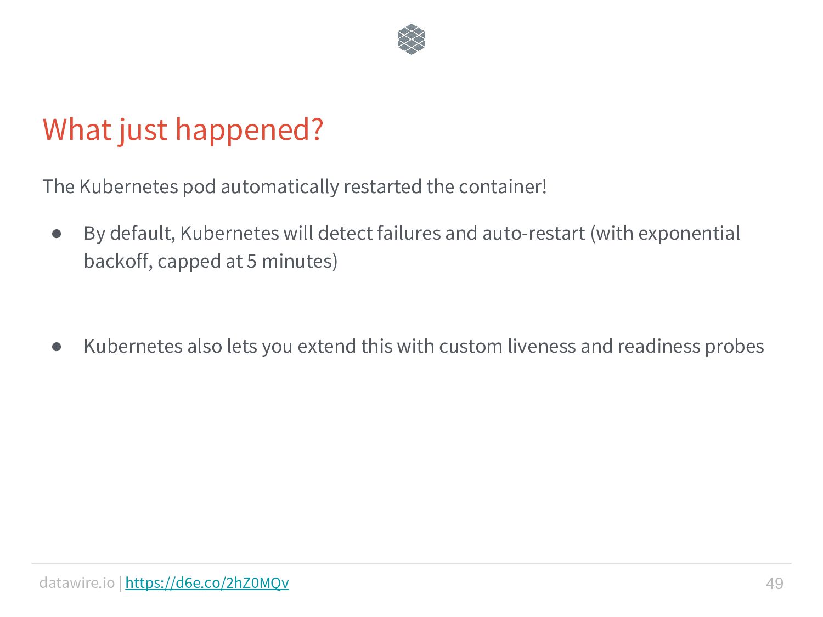
Task: Select the 'What just happened?' title
Action: 183,130
